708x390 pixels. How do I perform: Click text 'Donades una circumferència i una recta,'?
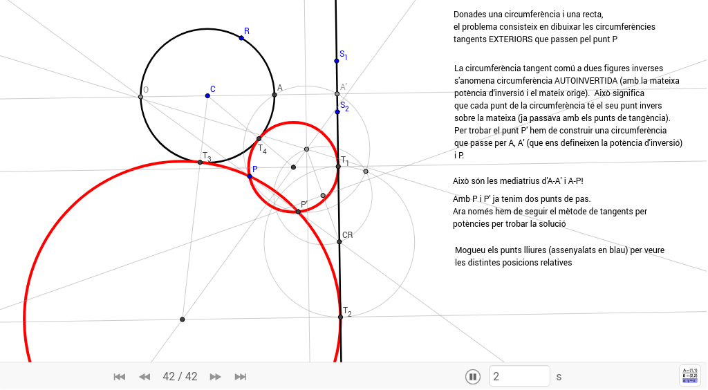(528, 15)
